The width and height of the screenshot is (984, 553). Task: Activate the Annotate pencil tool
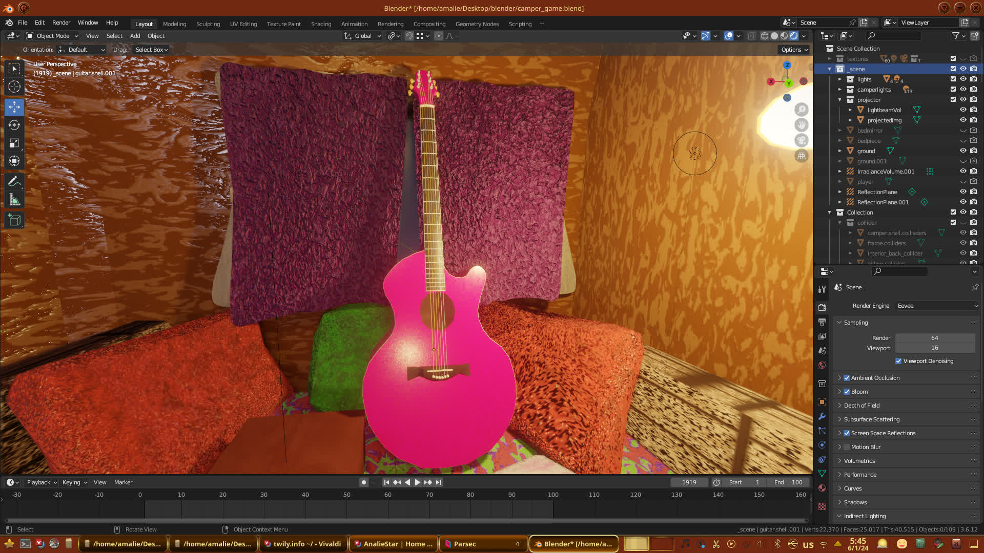click(14, 182)
